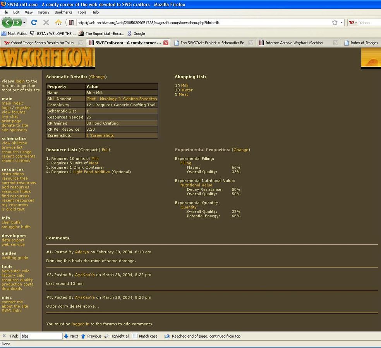381x348 pixels.
Task: Bookmark this page with the star icon
Action: (335, 22)
